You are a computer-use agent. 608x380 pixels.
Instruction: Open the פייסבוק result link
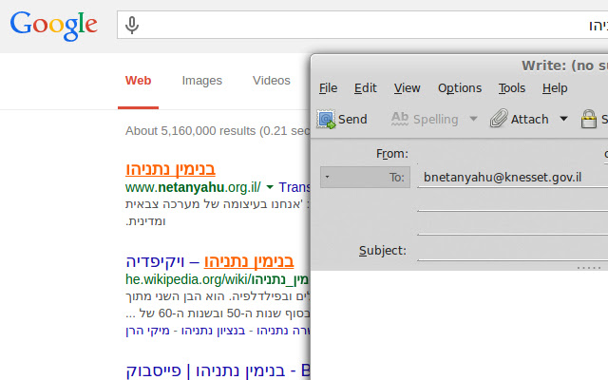pos(218,370)
